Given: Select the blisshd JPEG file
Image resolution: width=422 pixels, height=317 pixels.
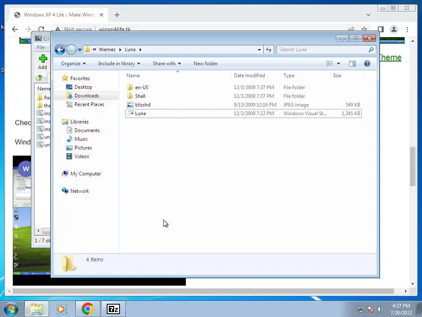Looking at the screenshot, I should pos(243,104).
